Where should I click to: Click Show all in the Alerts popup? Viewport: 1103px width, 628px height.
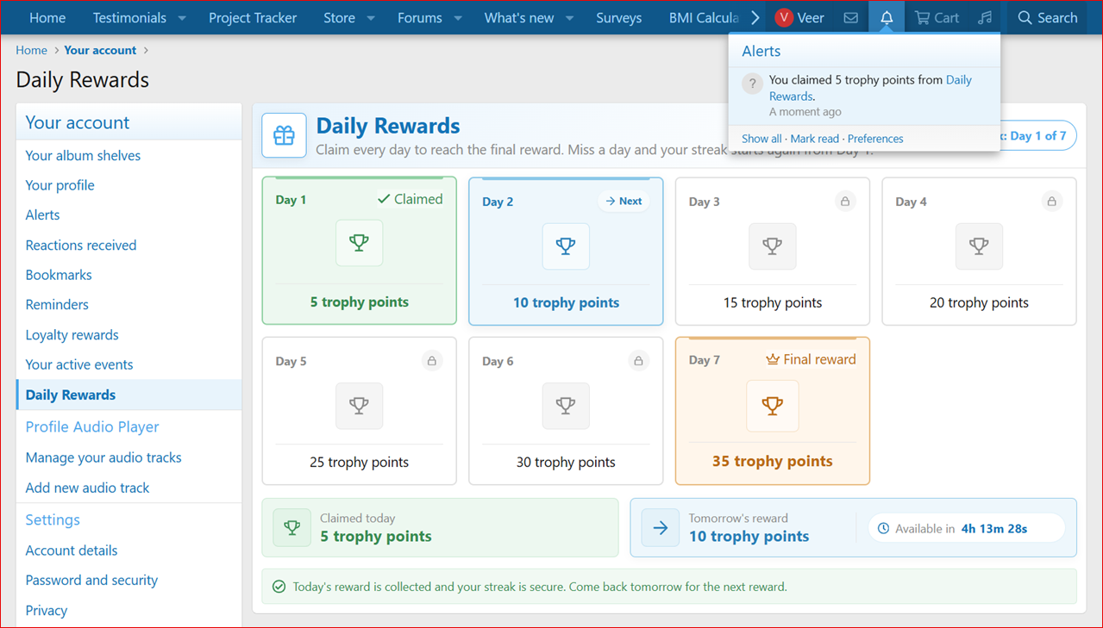tap(761, 139)
